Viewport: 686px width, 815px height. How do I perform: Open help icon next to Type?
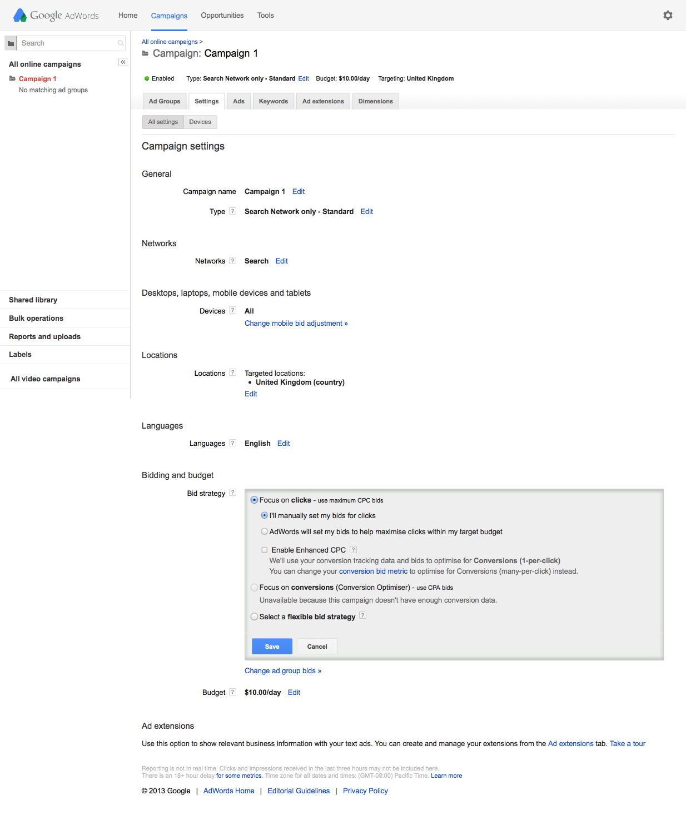tap(233, 211)
